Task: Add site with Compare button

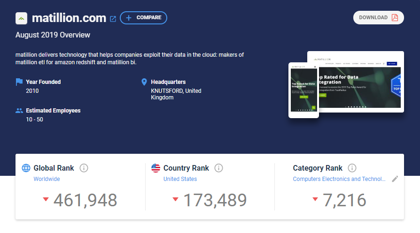Action: [x=143, y=18]
